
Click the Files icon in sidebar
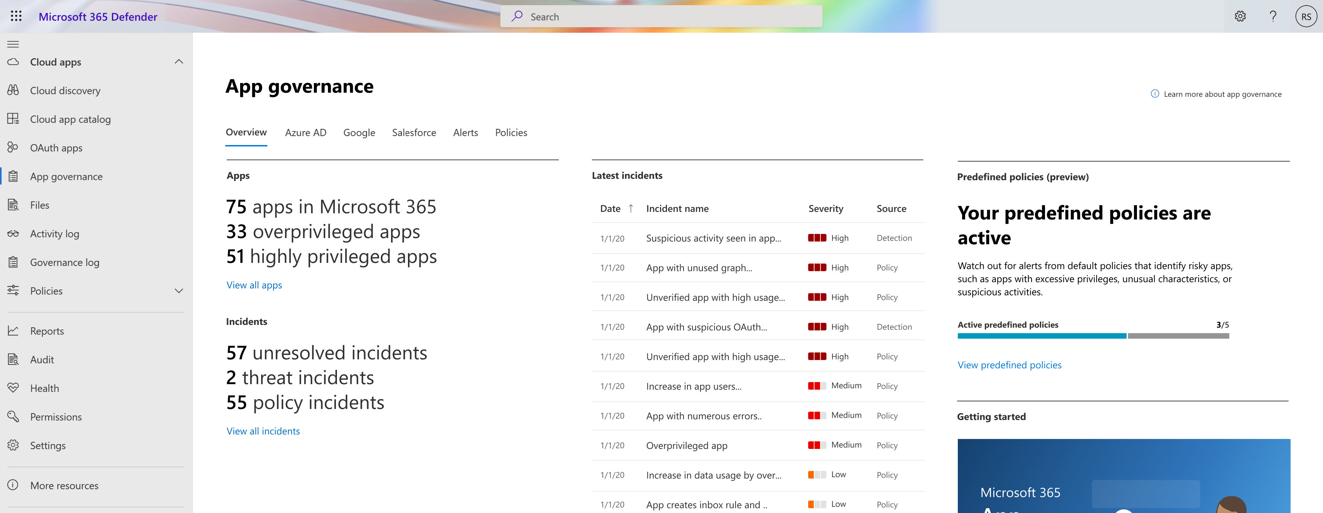pyautogui.click(x=13, y=205)
